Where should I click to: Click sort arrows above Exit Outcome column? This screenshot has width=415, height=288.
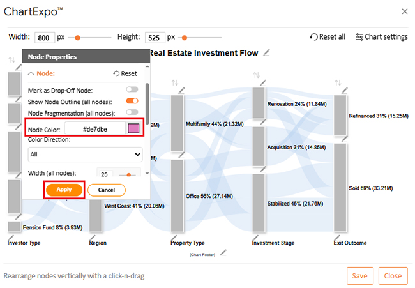pos(337,83)
